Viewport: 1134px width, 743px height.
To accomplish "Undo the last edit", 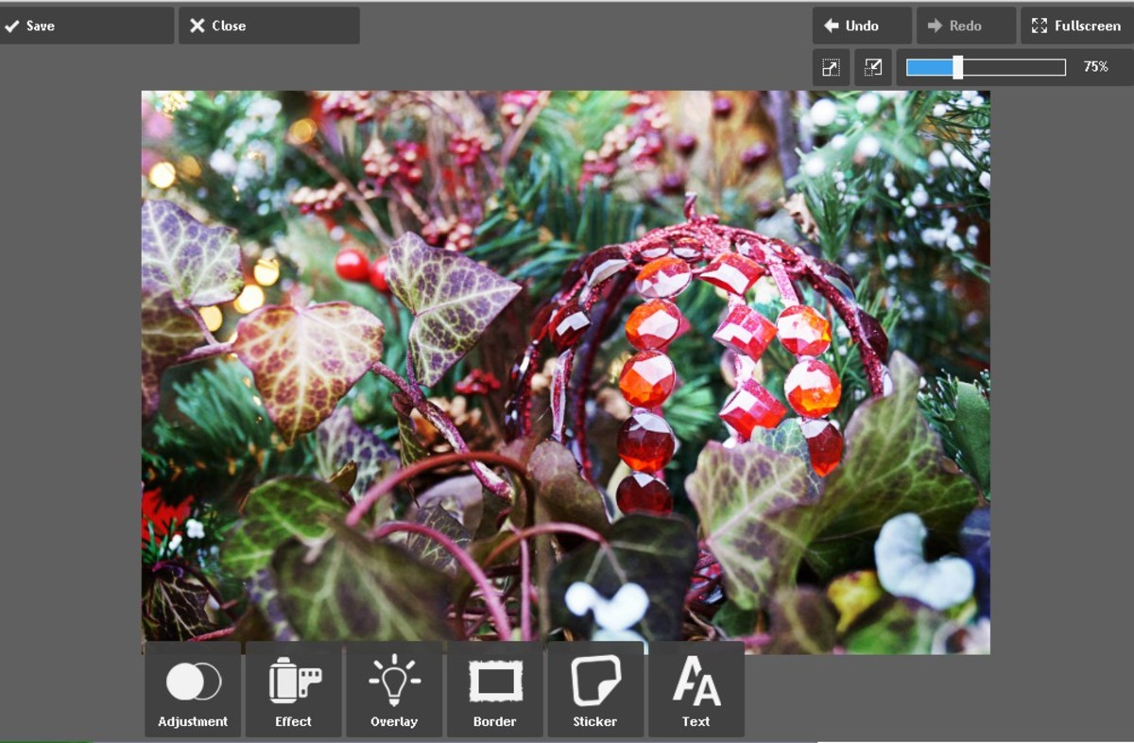I will [861, 26].
